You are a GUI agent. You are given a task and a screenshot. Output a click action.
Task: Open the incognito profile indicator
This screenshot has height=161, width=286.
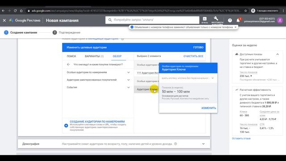click(265, 11)
